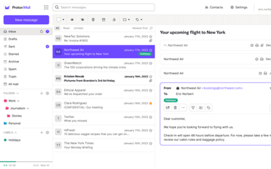Star the New York Times email

tap(151, 144)
